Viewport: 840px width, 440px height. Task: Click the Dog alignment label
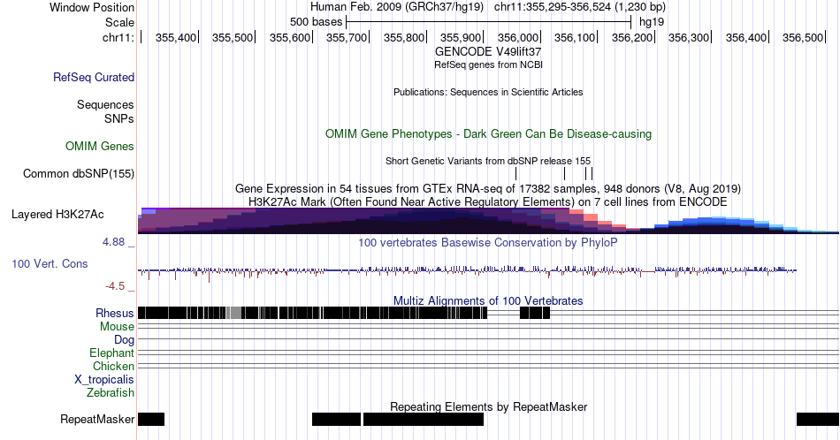click(x=125, y=340)
